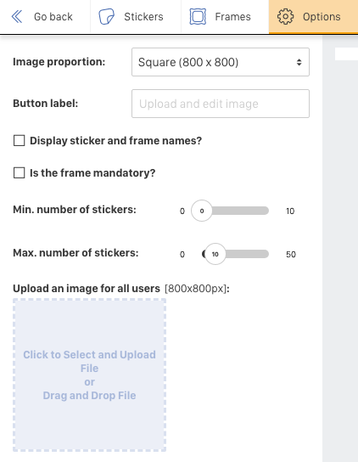Click the Go back text
This screenshot has width=358, height=462.
tap(53, 17)
